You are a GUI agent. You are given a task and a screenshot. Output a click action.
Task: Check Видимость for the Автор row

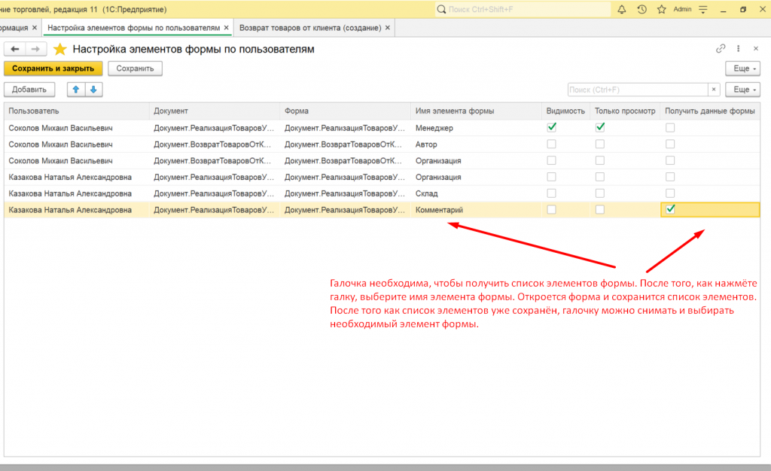click(x=552, y=144)
